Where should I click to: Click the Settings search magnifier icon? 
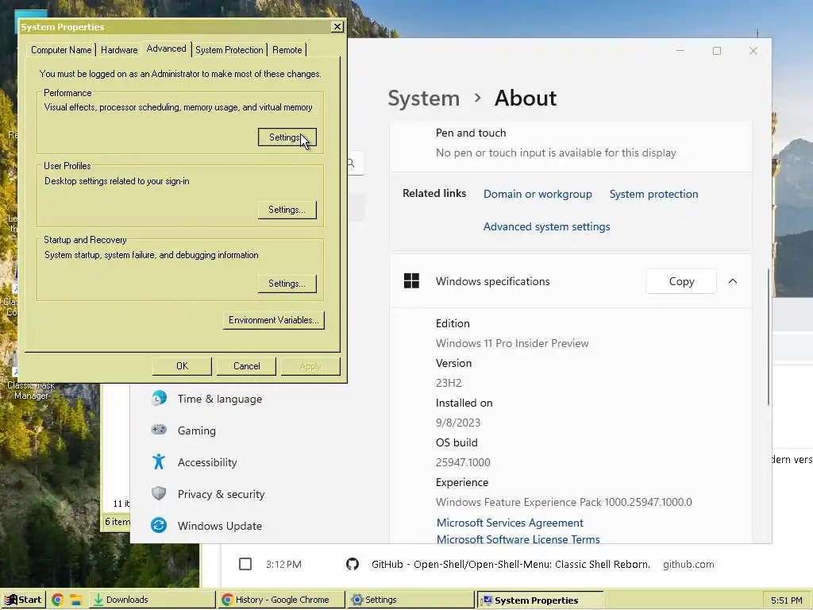tap(351, 164)
